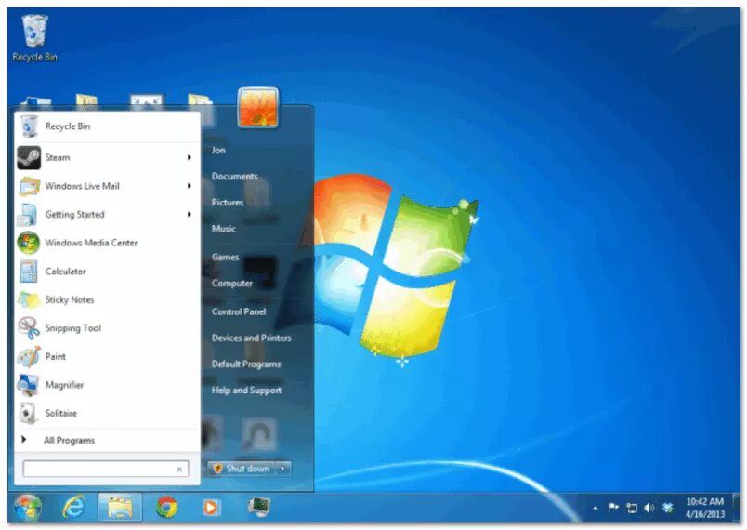Open Jon user folder
Screen dimensions: 747x530
[x=218, y=150]
